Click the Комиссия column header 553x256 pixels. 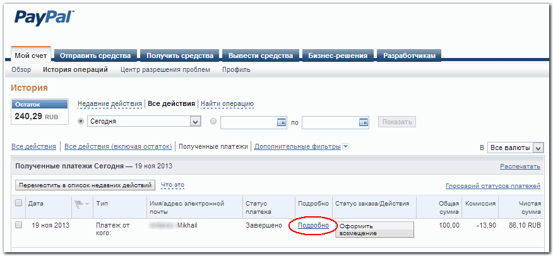click(x=480, y=204)
